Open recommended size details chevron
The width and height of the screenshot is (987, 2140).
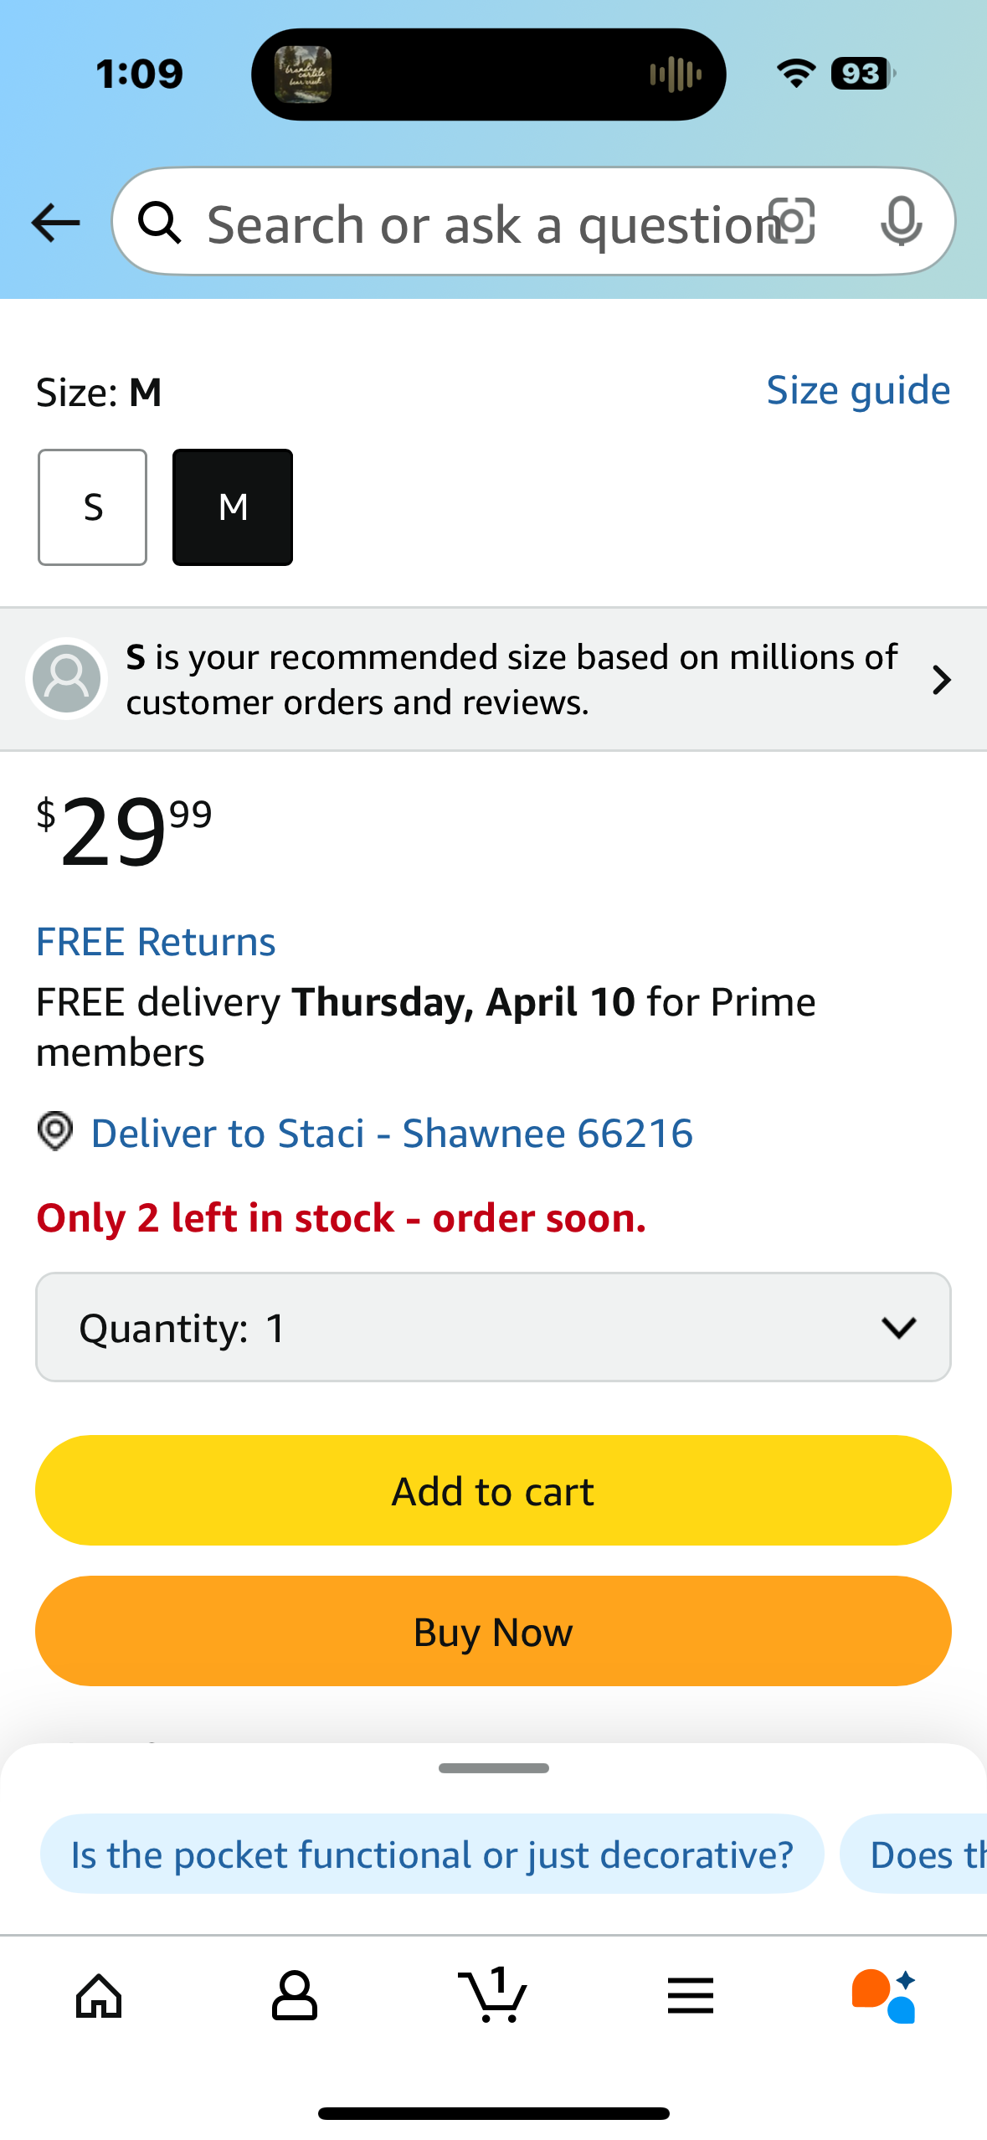[x=942, y=680]
